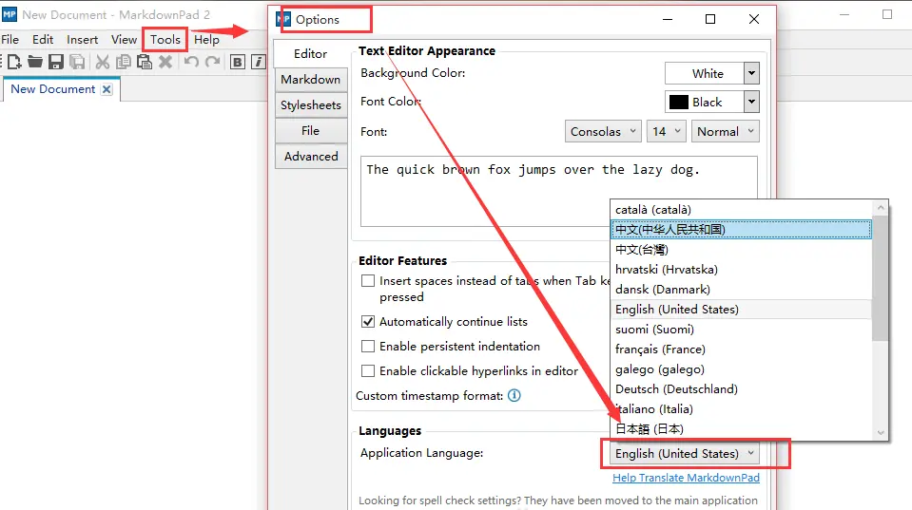Screen dimensions: 912x510
Task: Click language list scrollbar up arrow
Action: [x=881, y=207]
